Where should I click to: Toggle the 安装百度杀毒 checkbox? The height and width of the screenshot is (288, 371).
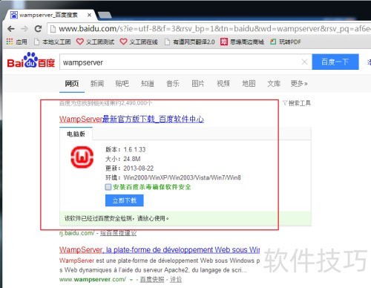click(108, 187)
